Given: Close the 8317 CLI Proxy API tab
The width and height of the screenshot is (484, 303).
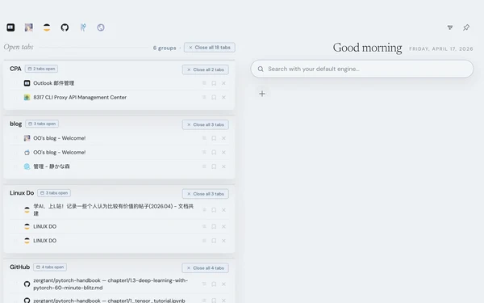Looking at the screenshot, I should [223, 98].
